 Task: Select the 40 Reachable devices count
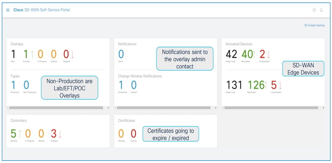pyautogui.click(x=247, y=54)
